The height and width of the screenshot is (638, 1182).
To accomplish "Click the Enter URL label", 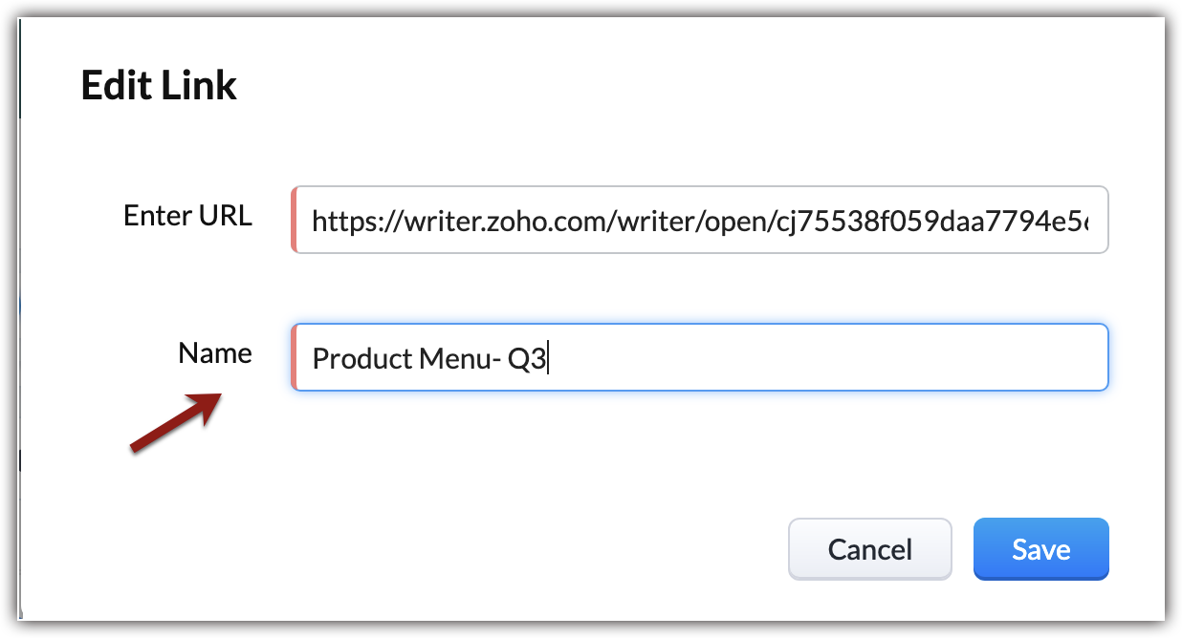I will pos(187,216).
